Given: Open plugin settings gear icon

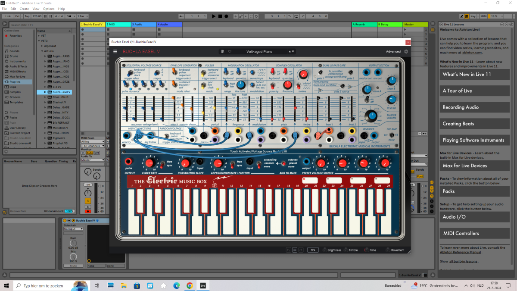Looking at the screenshot, I should [406, 51].
